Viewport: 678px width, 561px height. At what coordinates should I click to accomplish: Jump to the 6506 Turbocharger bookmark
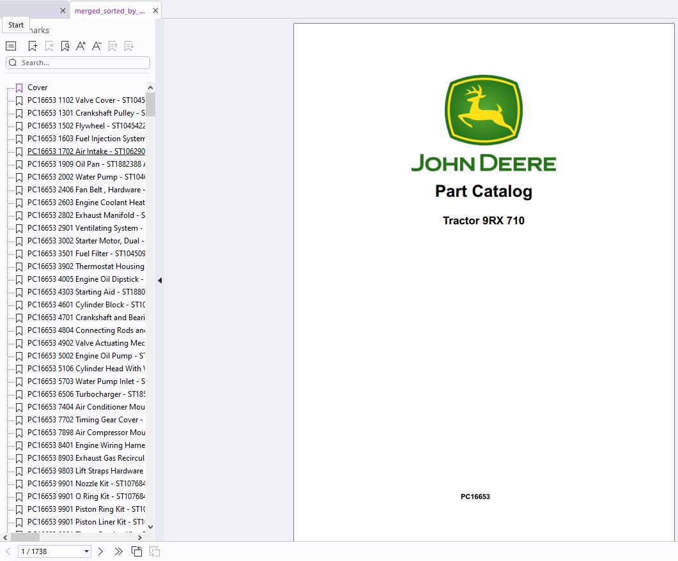[x=86, y=394]
